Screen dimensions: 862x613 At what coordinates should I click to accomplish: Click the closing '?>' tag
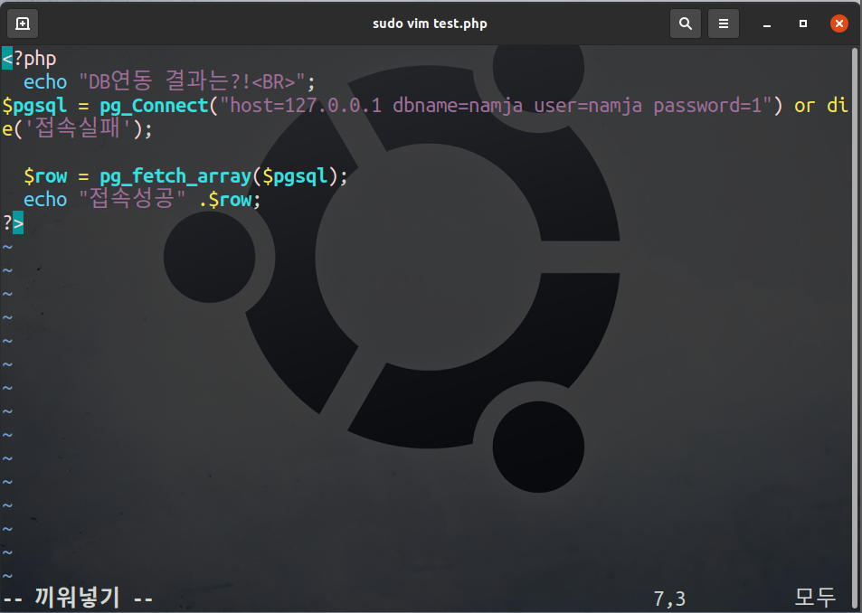pos(14,223)
